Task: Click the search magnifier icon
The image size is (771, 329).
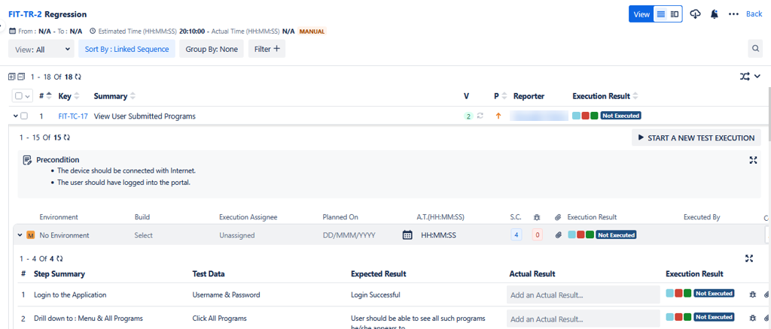Action: [x=754, y=49]
